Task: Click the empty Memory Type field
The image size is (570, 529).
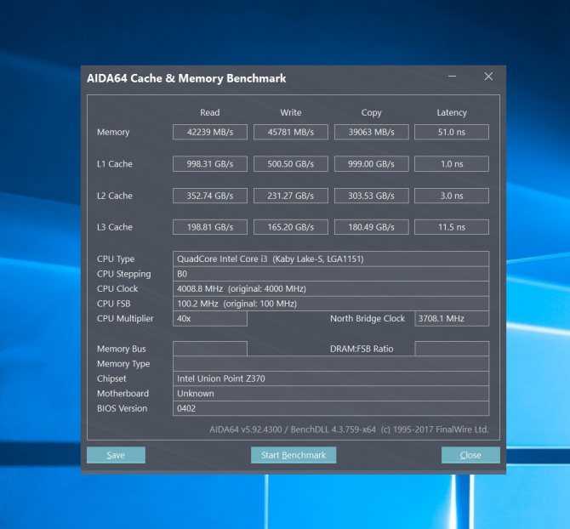Action: click(x=331, y=364)
